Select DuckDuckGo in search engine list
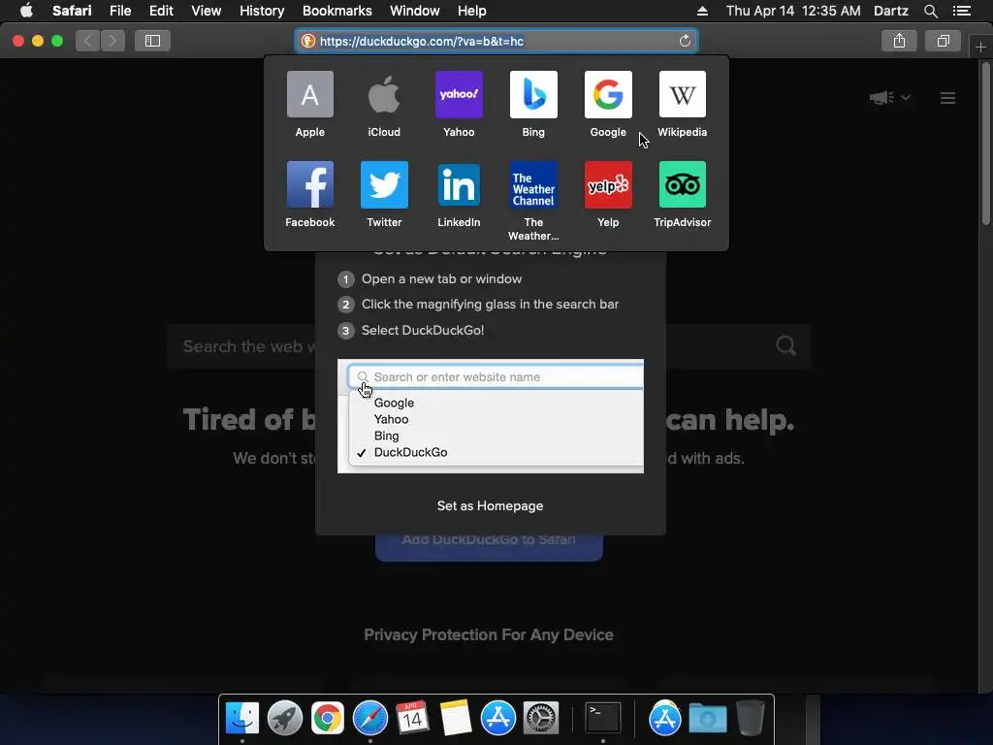Viewport: 993px width, 745px height. (x=410, y=452)
